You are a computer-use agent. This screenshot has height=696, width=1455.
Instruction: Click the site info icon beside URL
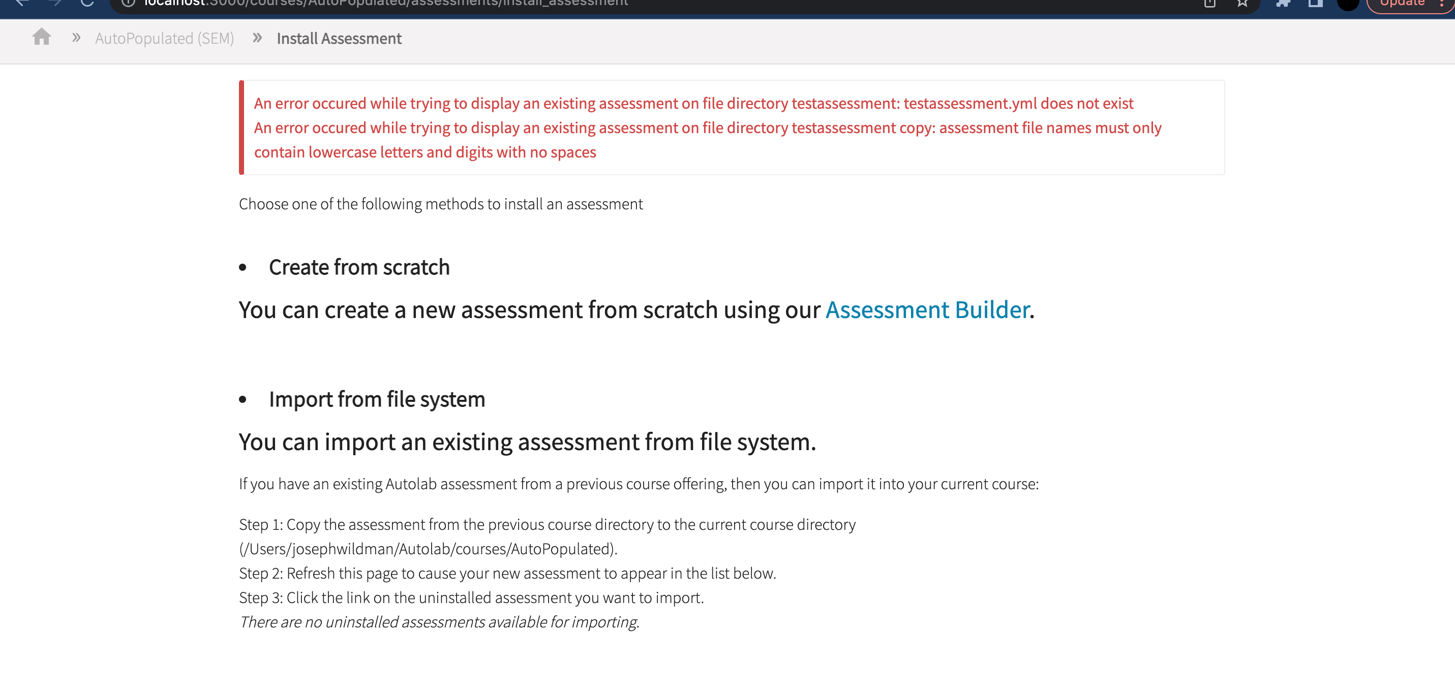[x=128, y=3]
